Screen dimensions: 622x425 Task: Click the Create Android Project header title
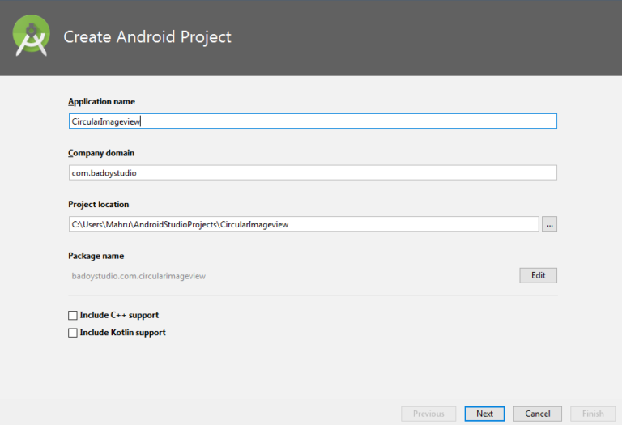(147, 37)
